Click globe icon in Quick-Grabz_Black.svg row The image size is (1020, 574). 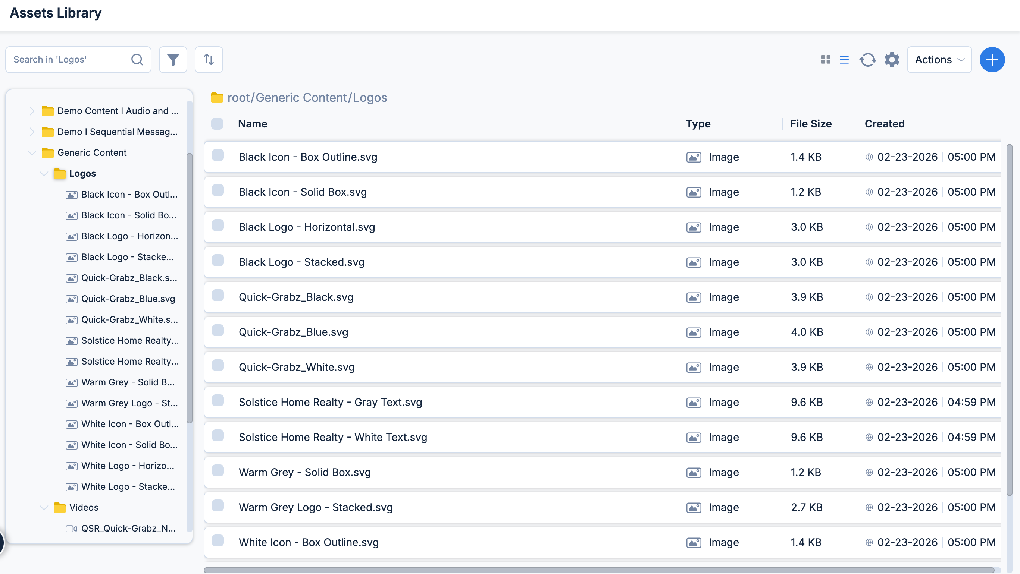[869, 297]
